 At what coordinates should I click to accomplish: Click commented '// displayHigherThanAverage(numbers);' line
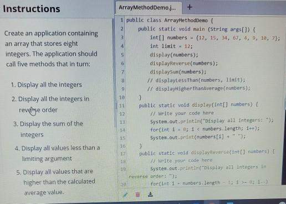click(x=198, y=88)
